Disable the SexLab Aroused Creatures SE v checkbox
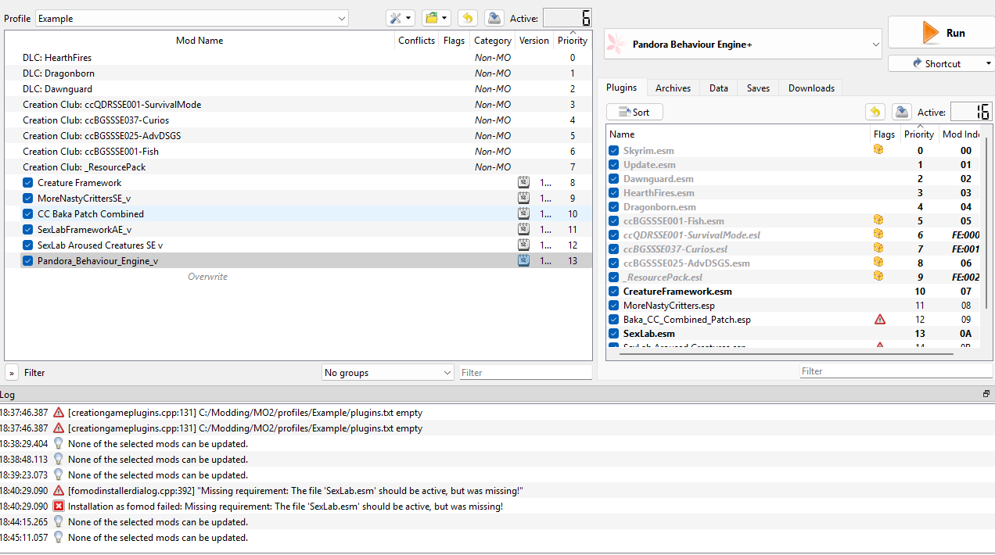 pos(28,245)
